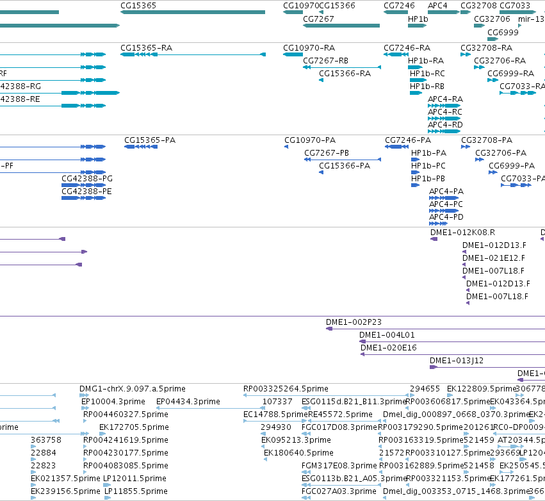Image resolution: width=545 pixels, height=501 pixels.
Task: Click EST ESG0115d.B21_B11.3prime
Action: (x=306, y=408)
